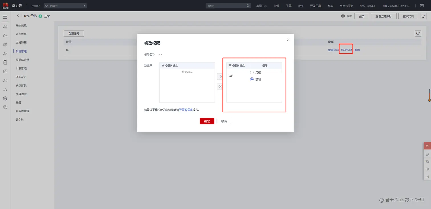Revoke database with the double left arrow

pos(220,86)
